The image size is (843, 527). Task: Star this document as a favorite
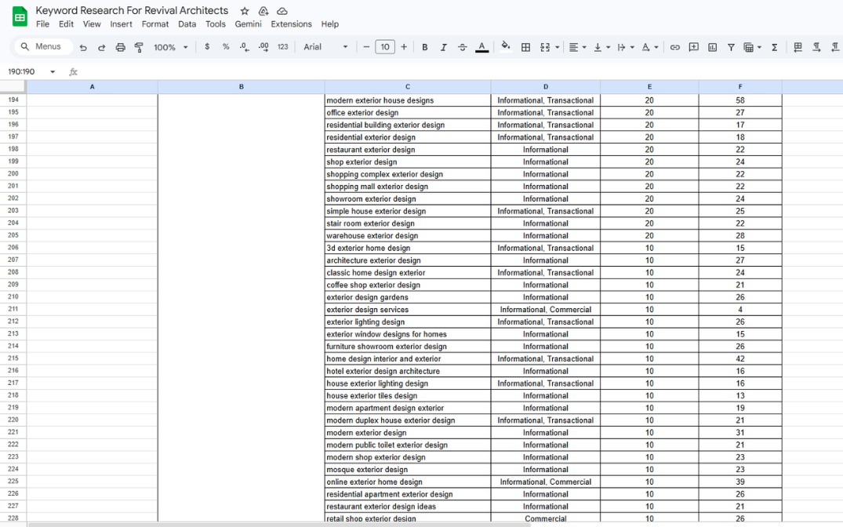pyautogui.click(x=245, y=11)
